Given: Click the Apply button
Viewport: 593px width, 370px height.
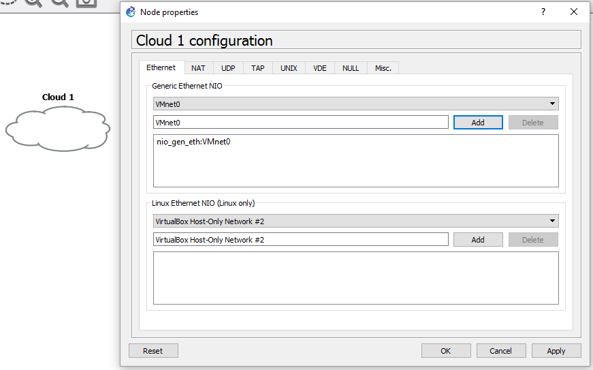Looking at the screenshot, I should (556, 351).
